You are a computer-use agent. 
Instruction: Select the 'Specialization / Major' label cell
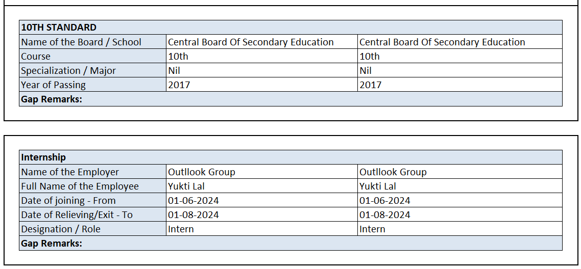tap(68, 71)
